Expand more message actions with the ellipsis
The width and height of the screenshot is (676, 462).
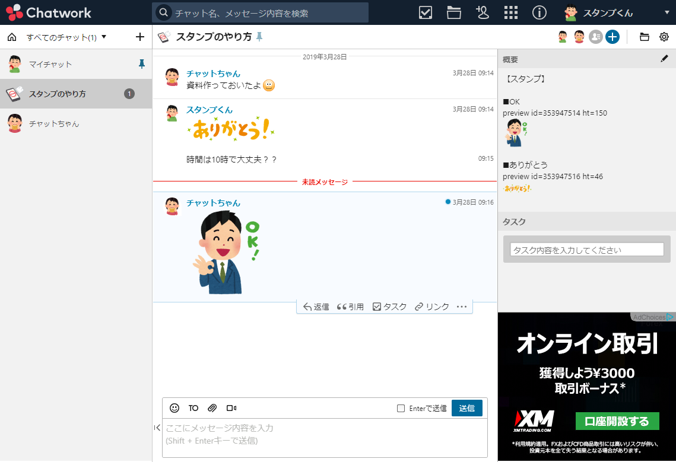(x=462, y=307)
